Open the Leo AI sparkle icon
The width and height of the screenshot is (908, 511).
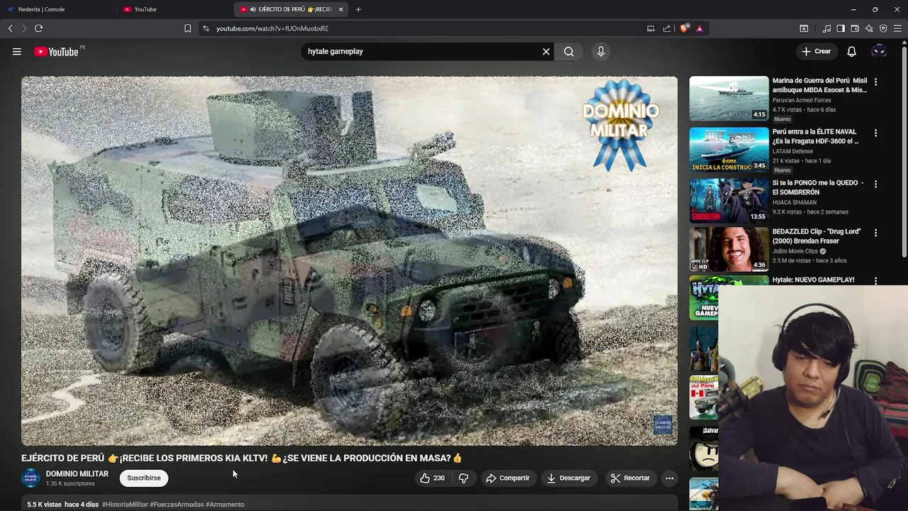(869, 28)
